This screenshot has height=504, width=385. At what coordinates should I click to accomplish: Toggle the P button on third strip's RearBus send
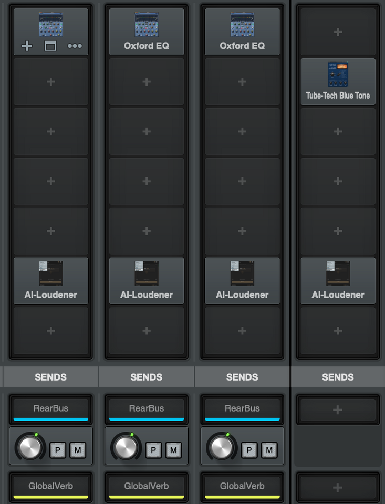pos(249,450)
